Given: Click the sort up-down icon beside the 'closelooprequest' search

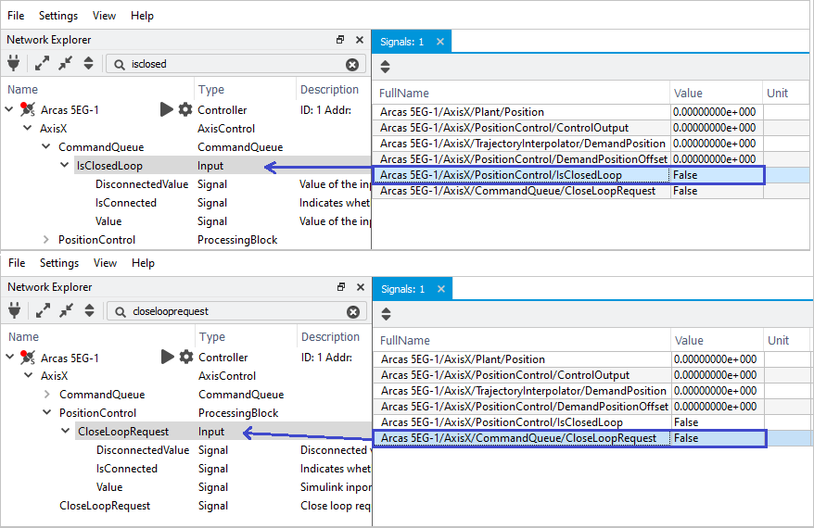Looking at the screenshot, I should 89,311.
